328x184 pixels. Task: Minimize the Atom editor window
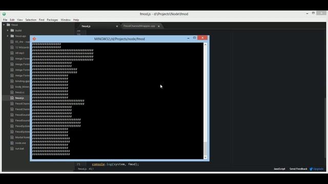point(307,13)
